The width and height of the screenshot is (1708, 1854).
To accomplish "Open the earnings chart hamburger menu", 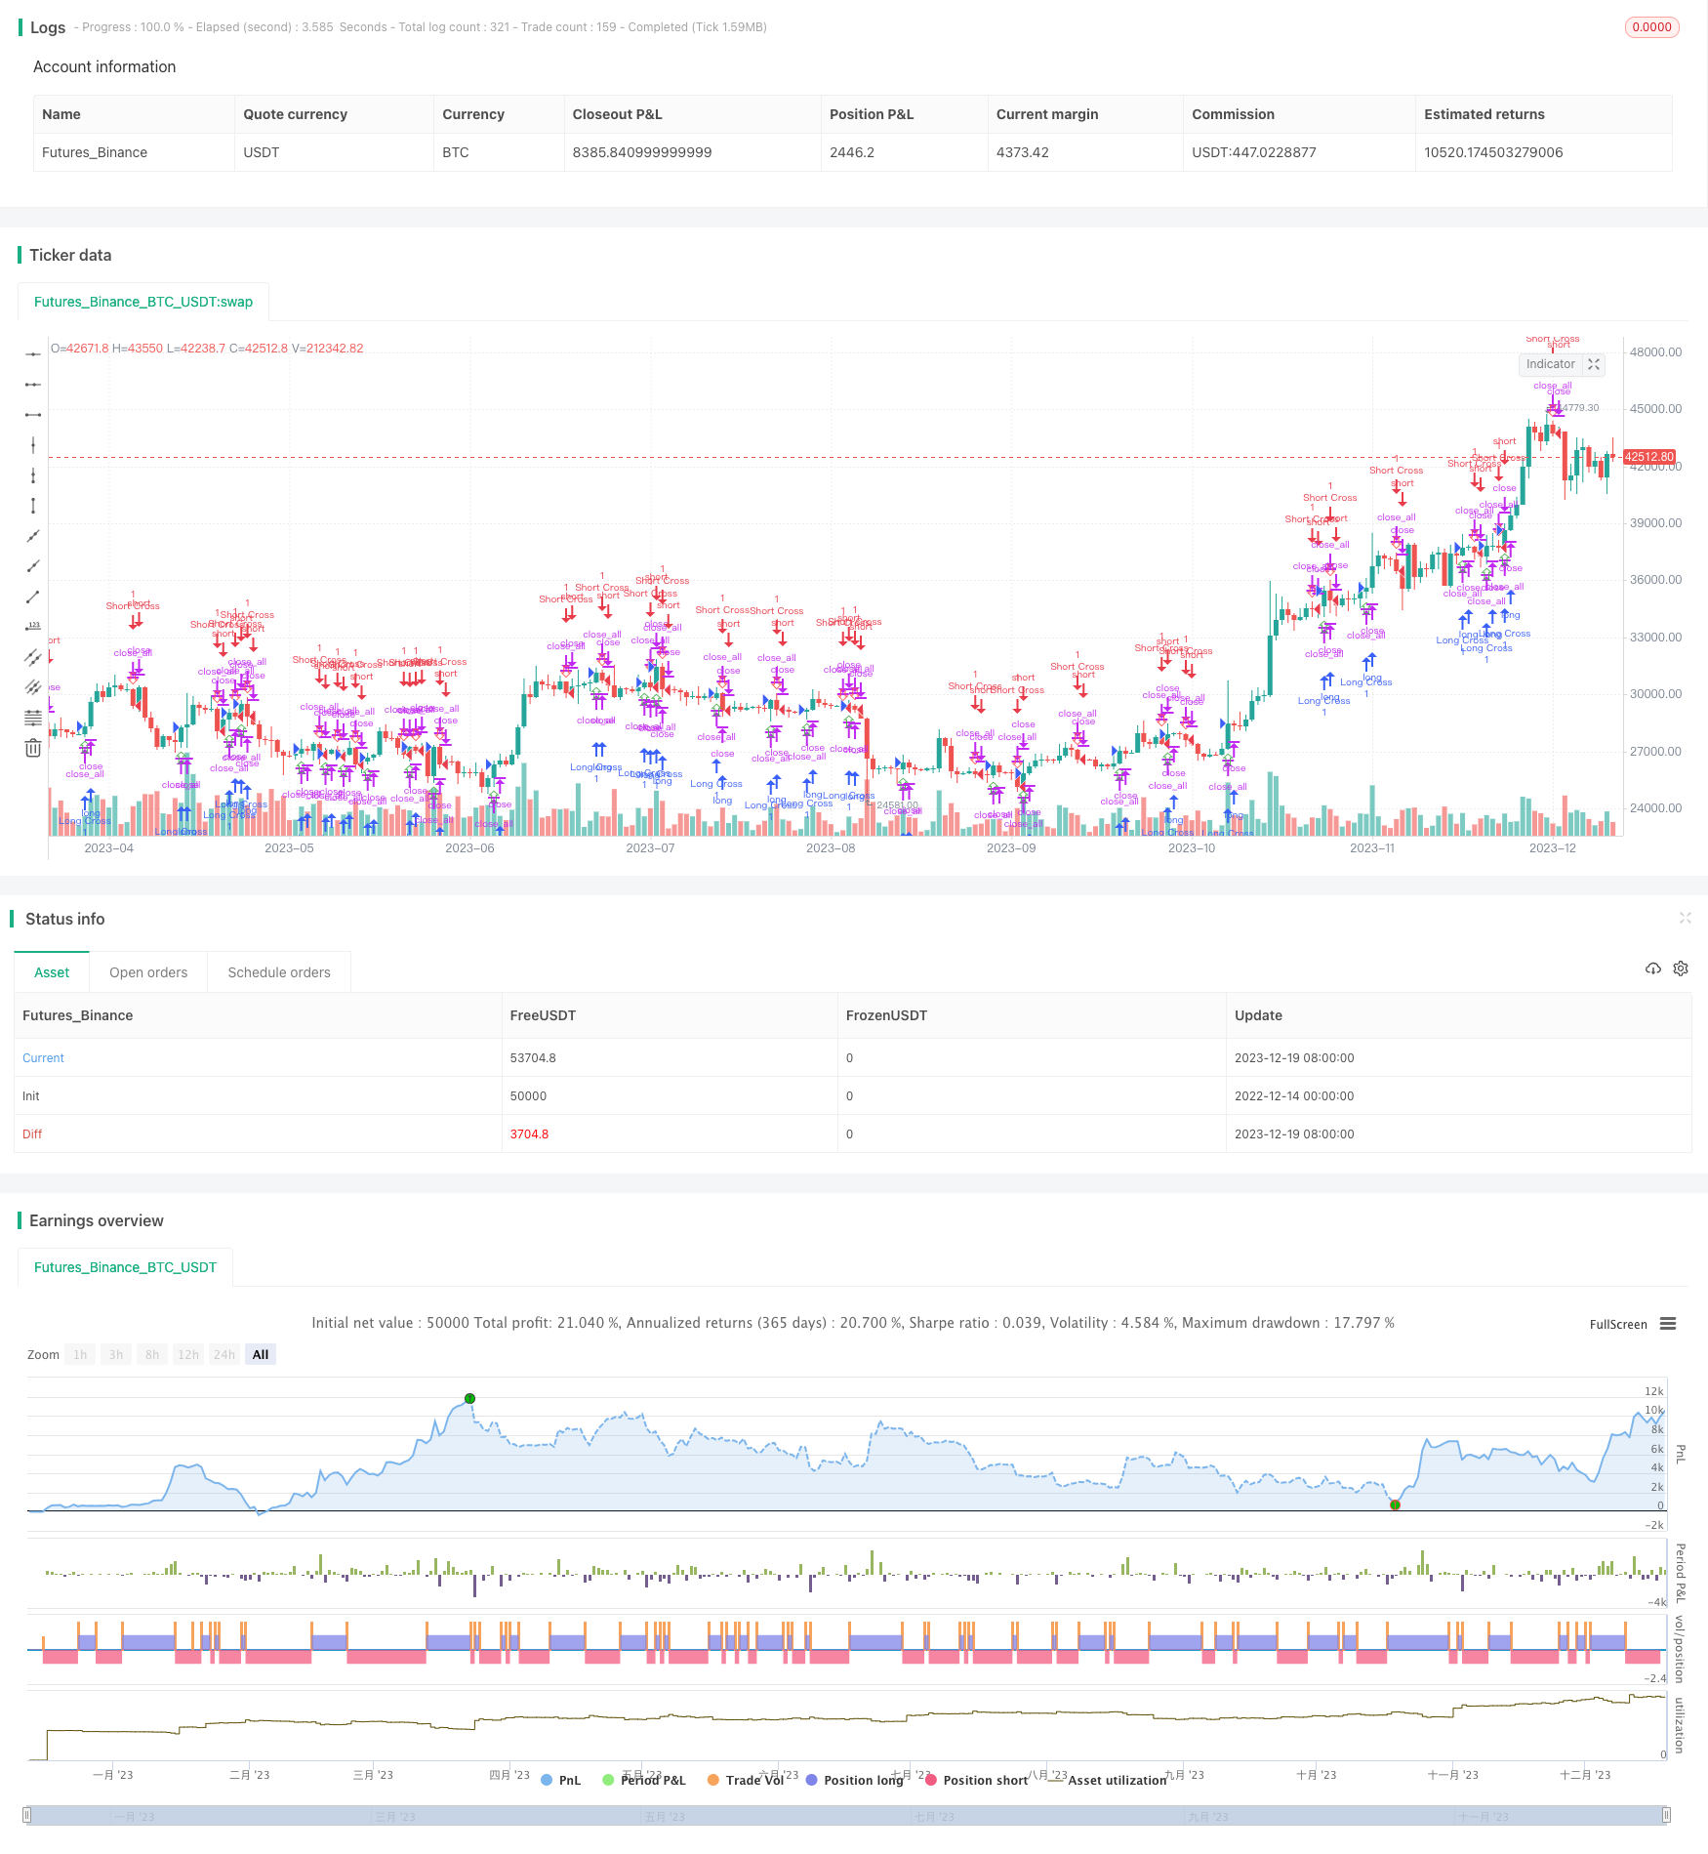I will click(x=1668, y=1324).
